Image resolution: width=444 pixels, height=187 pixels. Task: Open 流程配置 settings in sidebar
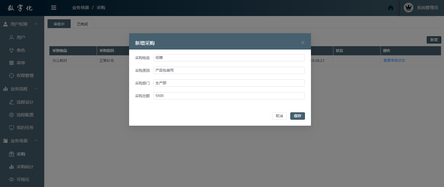point(25,115)
